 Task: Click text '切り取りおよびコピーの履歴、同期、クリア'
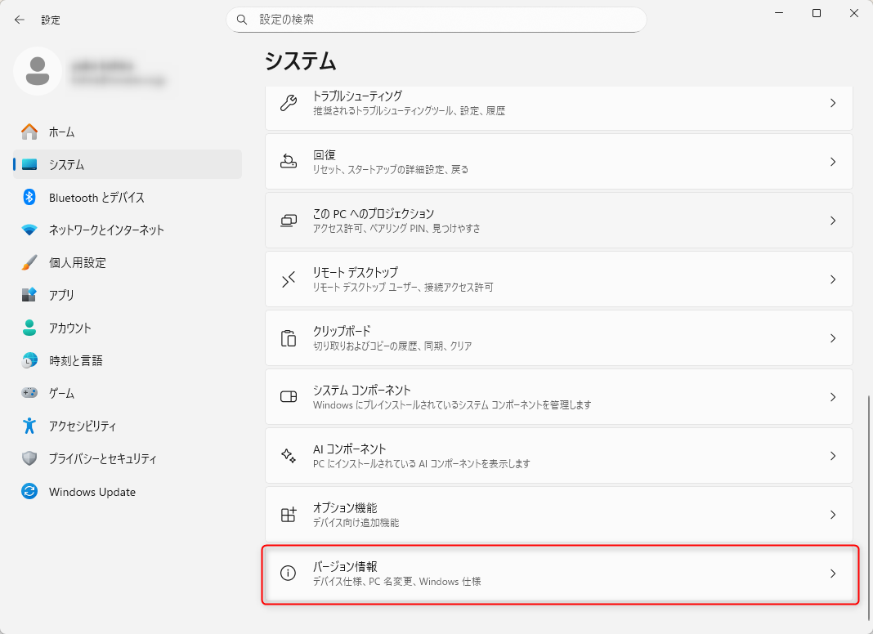tap(392, 346)
